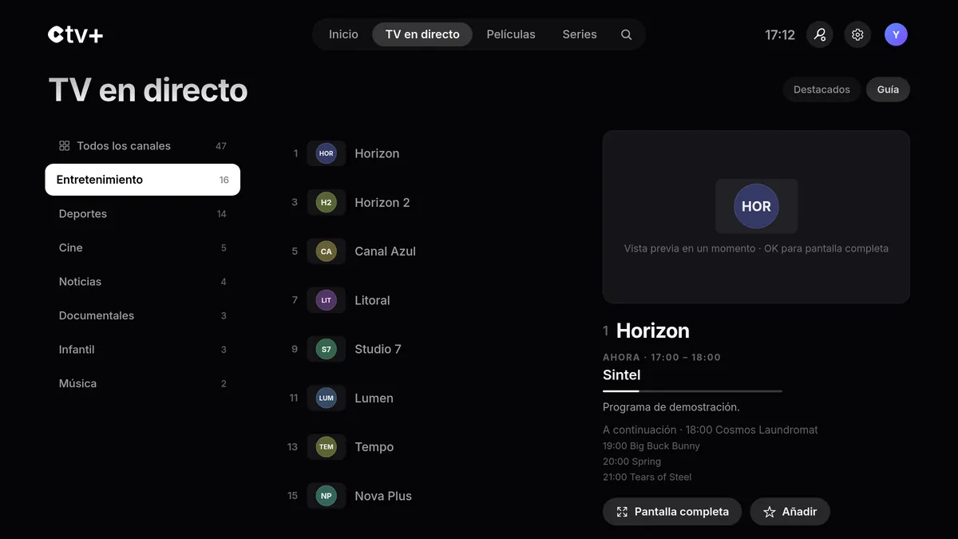Open the profile switcher icon

pos(819,34)
